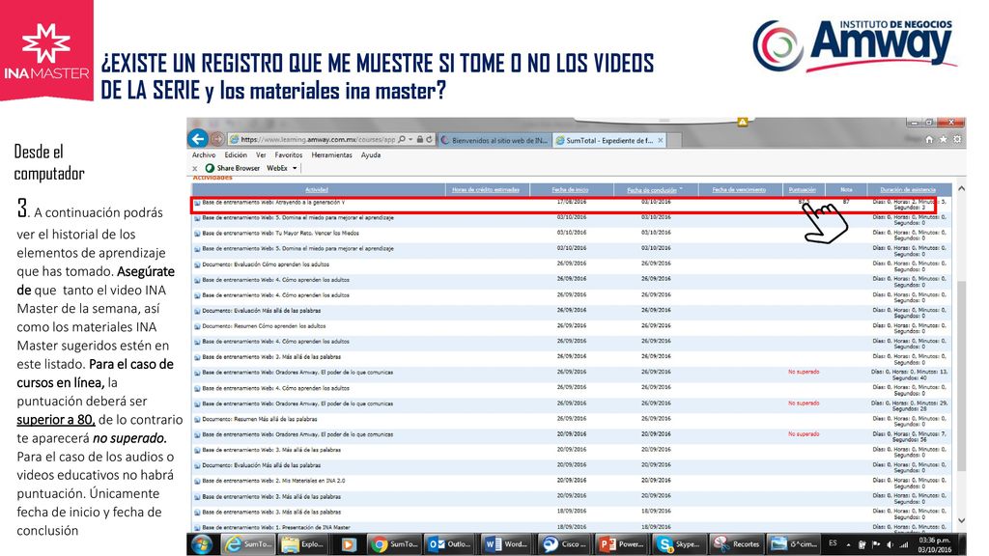Click icon beside 'Mis Materiales en INA 2.0'
This screenshot has height=556, width=989.
(197, 481)
